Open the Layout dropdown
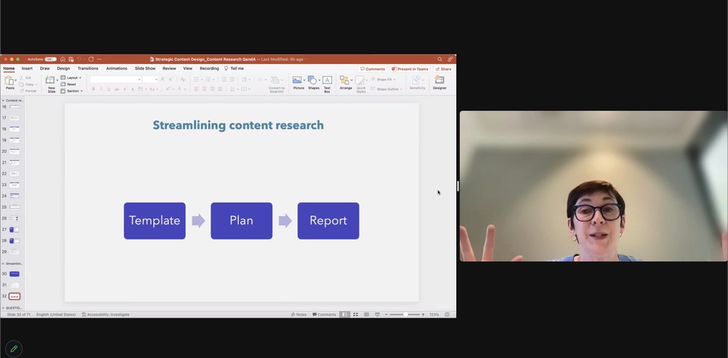Image resolution: width=728 pixels, height=358 pixels. (x=72, y=78)
